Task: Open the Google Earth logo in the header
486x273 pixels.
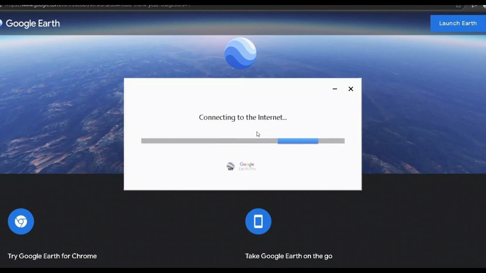Action: coord(30,24)
